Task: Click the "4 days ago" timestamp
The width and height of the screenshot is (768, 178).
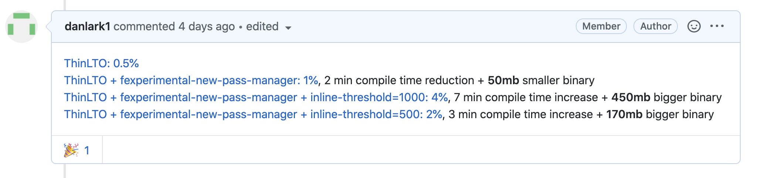Action: tap(207, 27)
